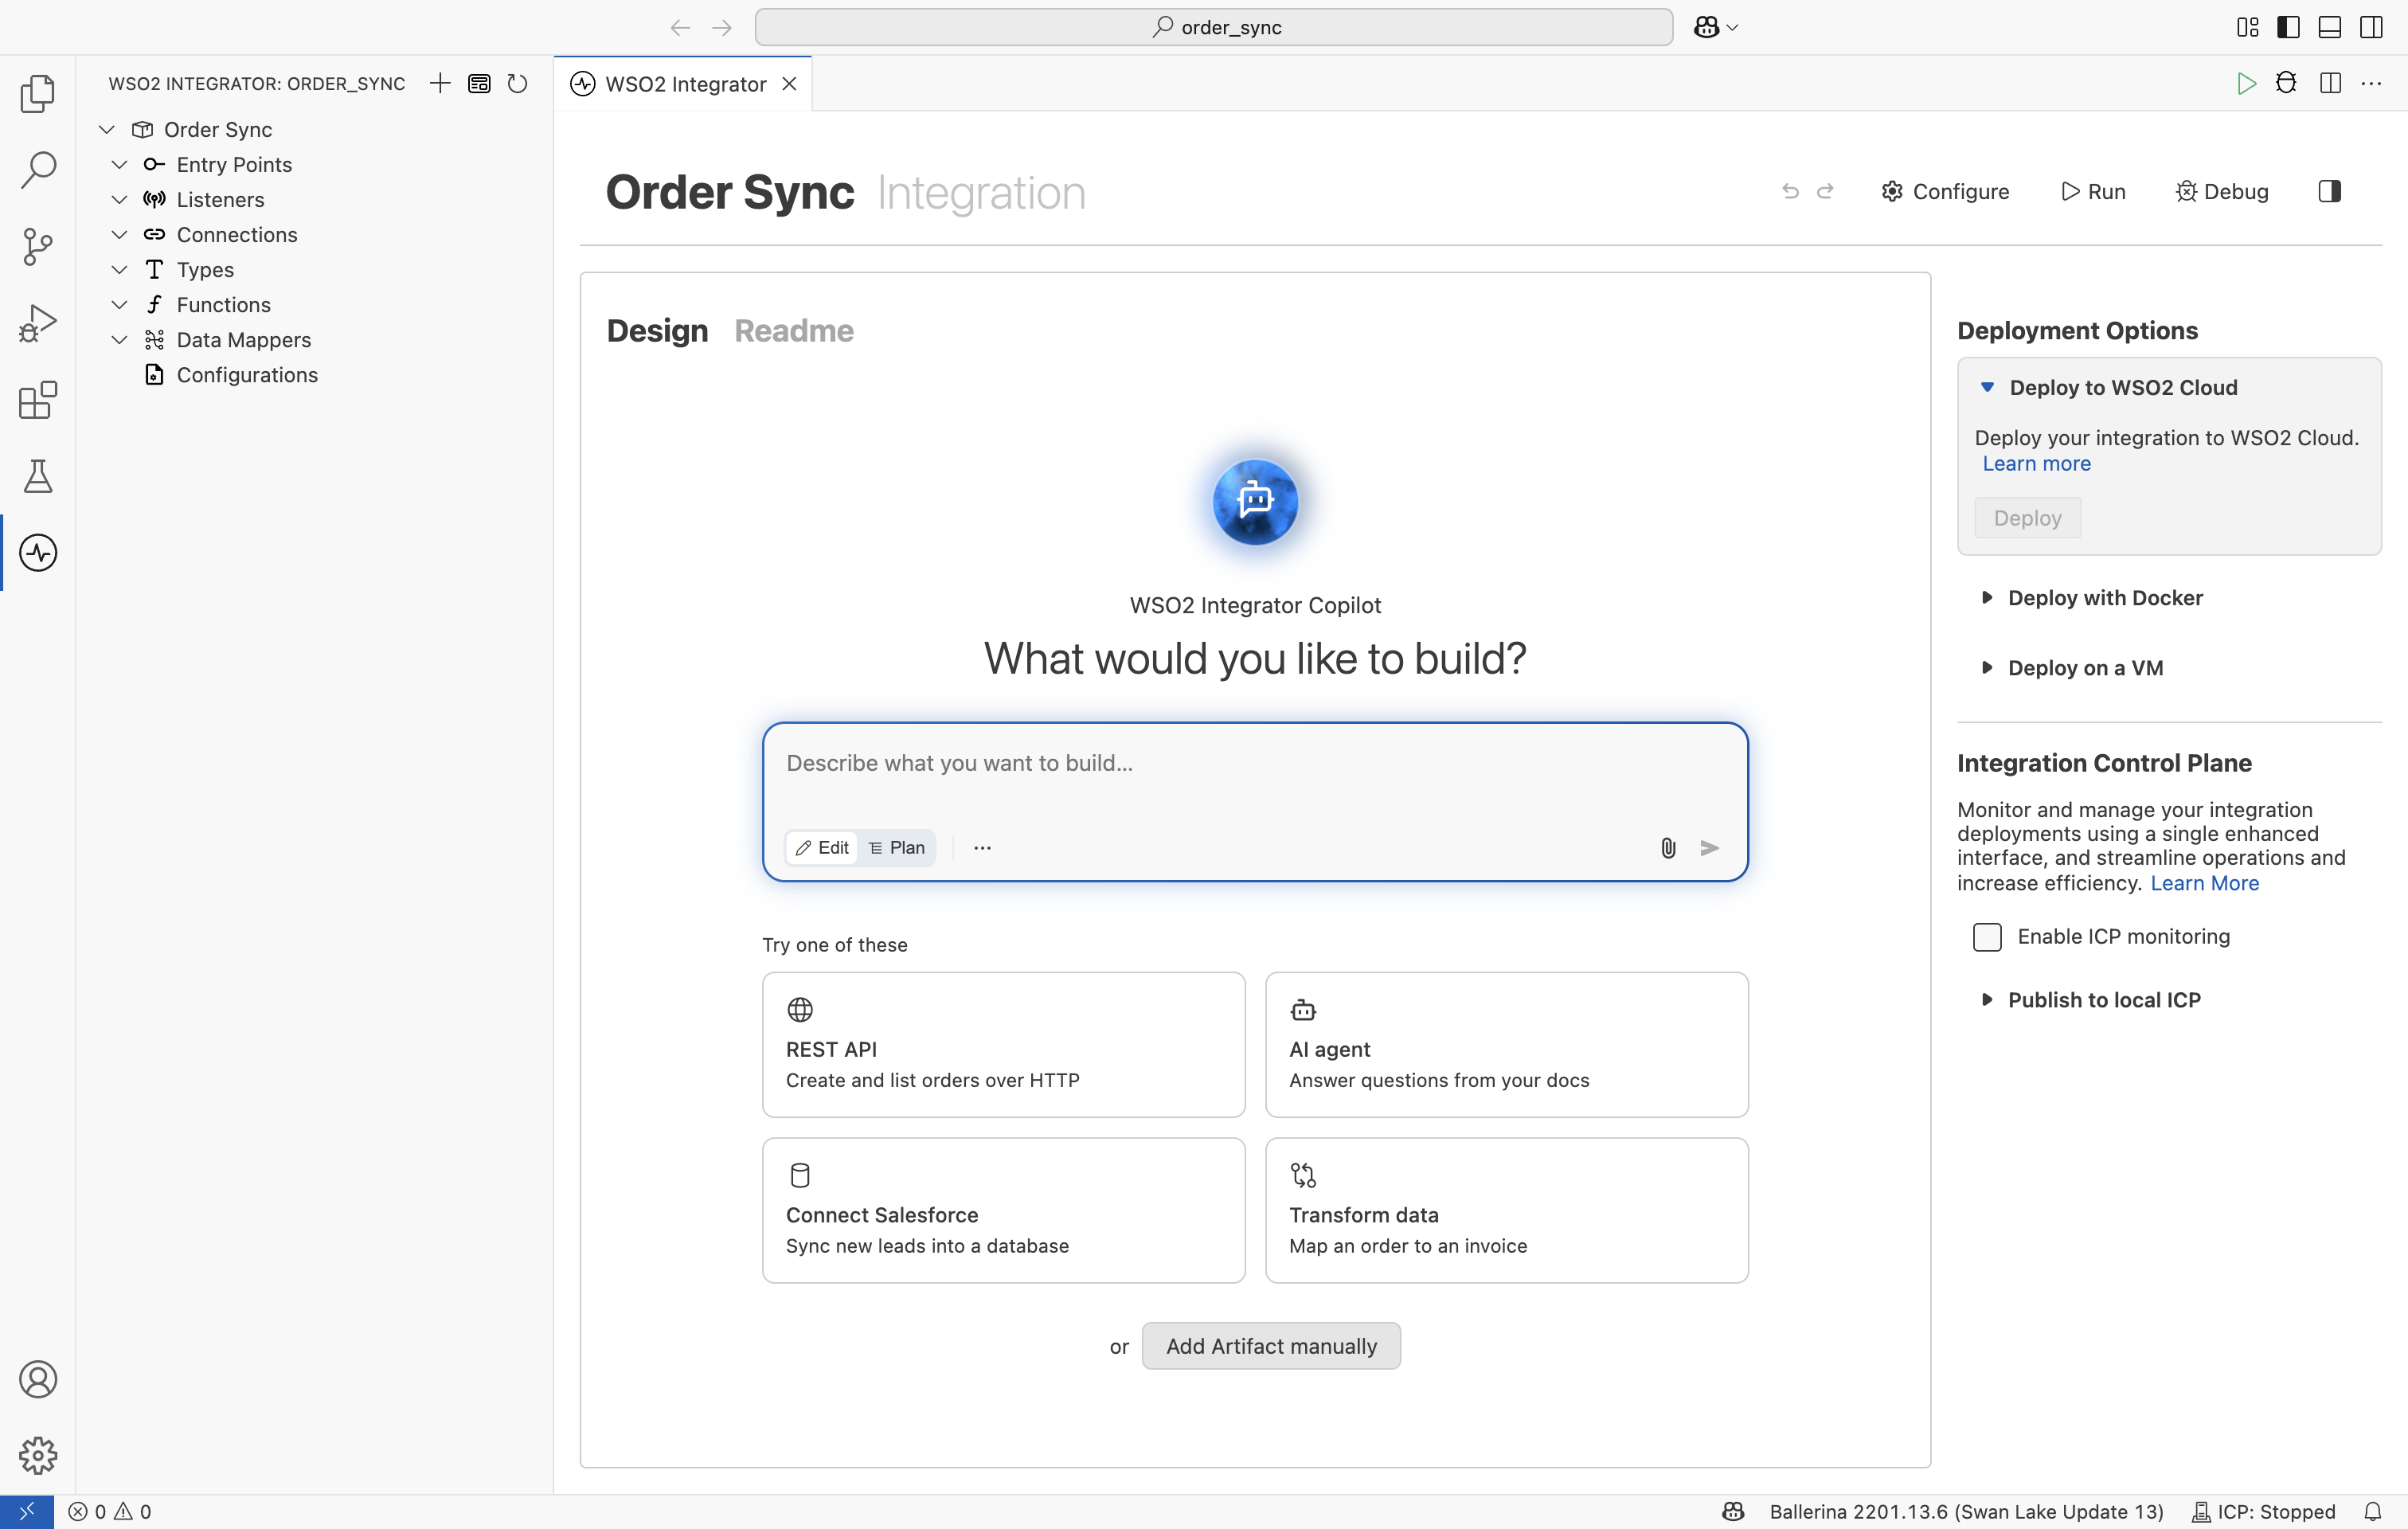Click the green run icon in editor toolbar
The width and height of the screenshot is (2408, 1529).
(2246, 83)
